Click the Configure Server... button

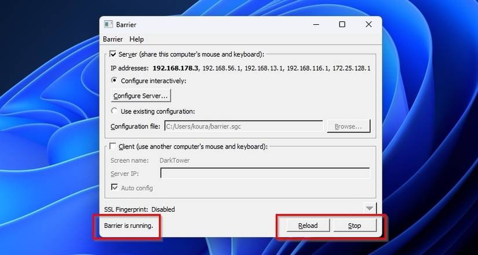(141, 96)
